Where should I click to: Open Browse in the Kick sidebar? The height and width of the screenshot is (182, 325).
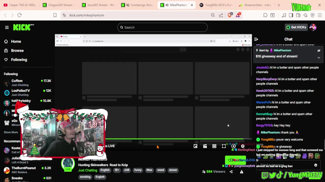17,51
